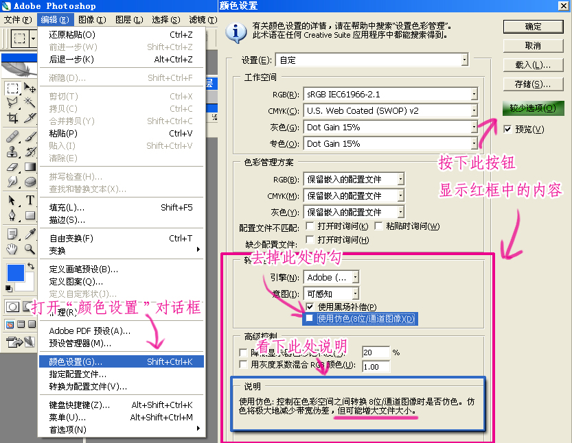This screenshot has height=443, width=572.
Task: Click the desaturate percentage field showing 20
Action: pyautogui.click(x=376, y=352)
